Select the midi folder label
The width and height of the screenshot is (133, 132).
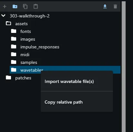click(25, 55)
